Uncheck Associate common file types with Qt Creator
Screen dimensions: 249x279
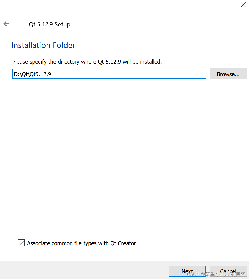21,243
